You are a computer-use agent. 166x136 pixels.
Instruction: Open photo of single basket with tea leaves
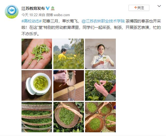tap(69, 117)
